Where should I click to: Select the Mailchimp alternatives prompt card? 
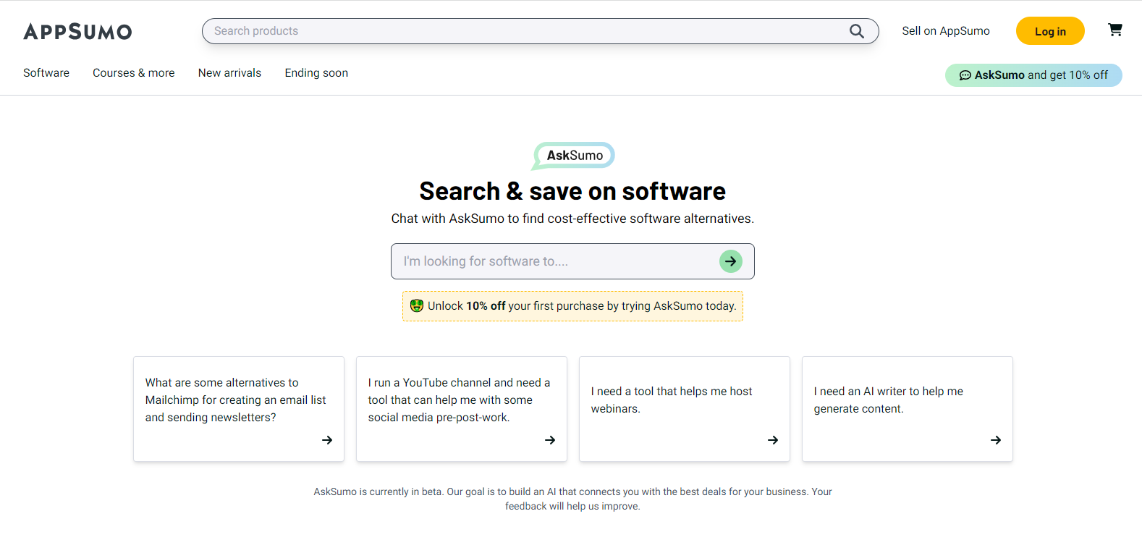(239, 409)
